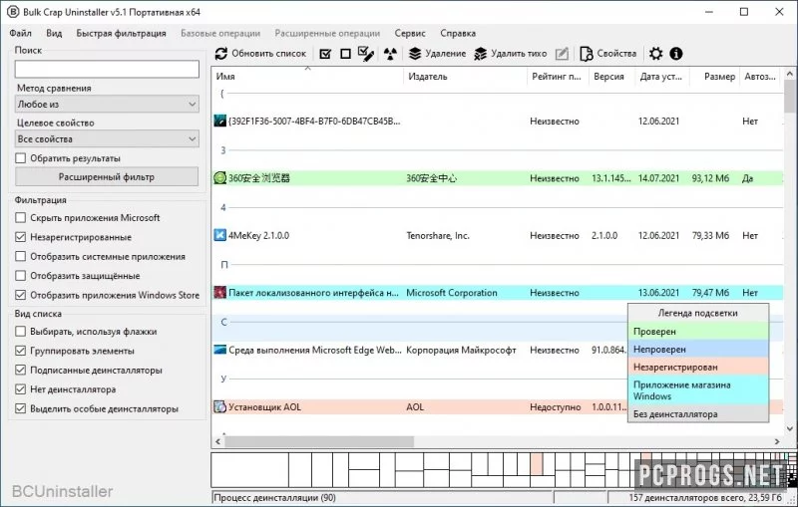Viewport: 798px width, 507px height.
Task: Toggle Нет деинсталлятора checkbox
Action: (20, 389)
